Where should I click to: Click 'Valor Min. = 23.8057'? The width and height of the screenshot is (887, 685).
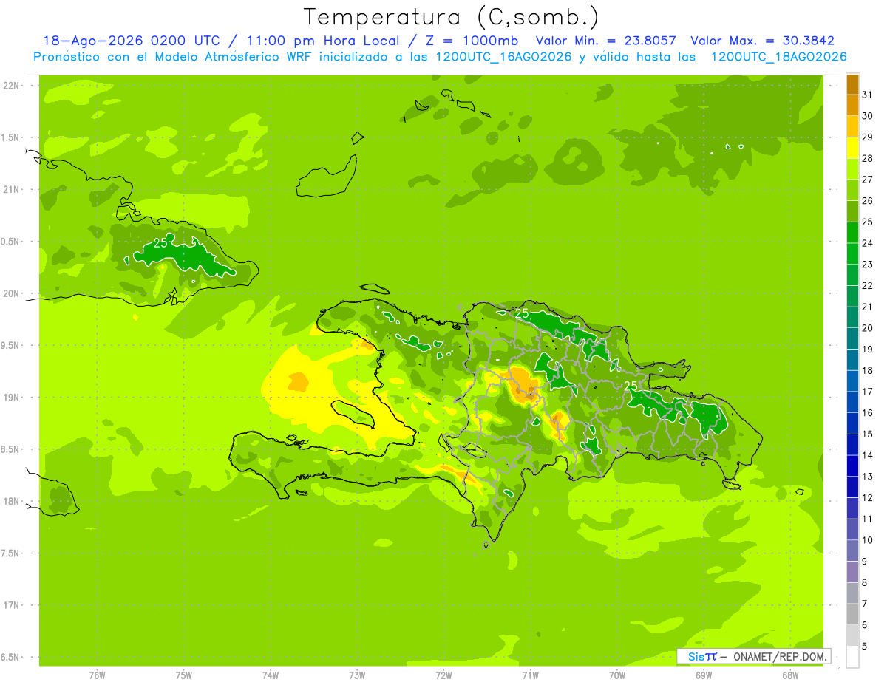[606, 41]
